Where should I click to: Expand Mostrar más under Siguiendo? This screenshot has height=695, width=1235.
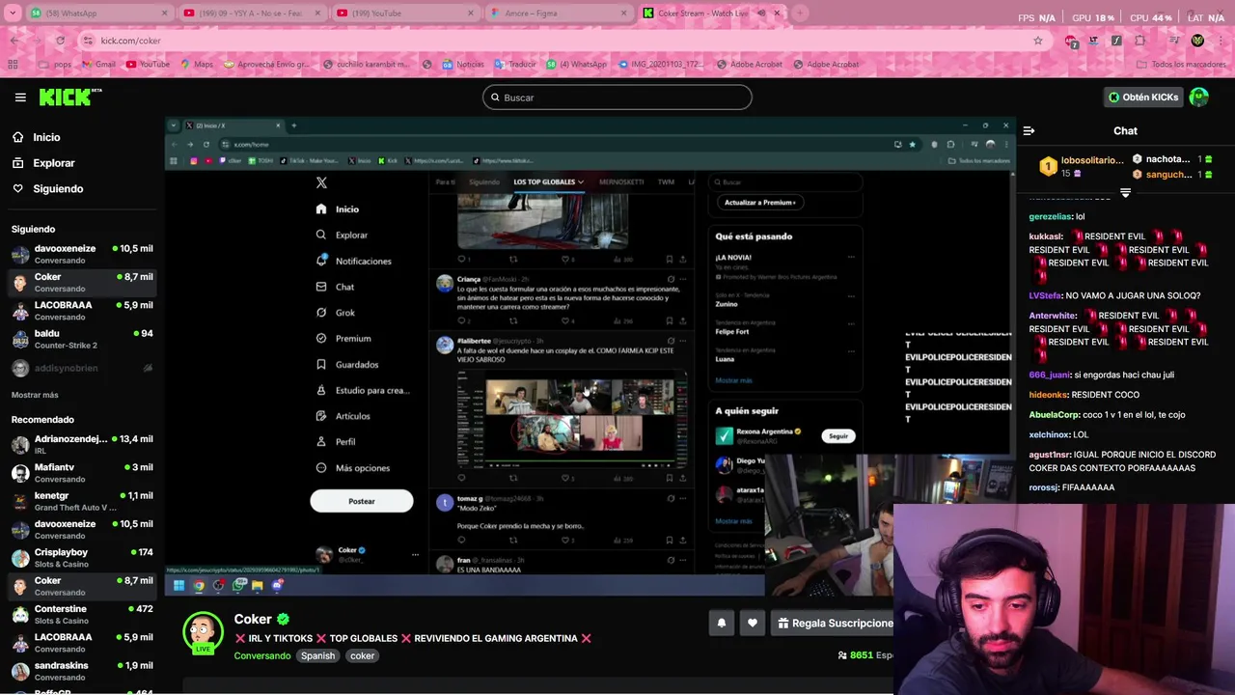click(35, 395)
